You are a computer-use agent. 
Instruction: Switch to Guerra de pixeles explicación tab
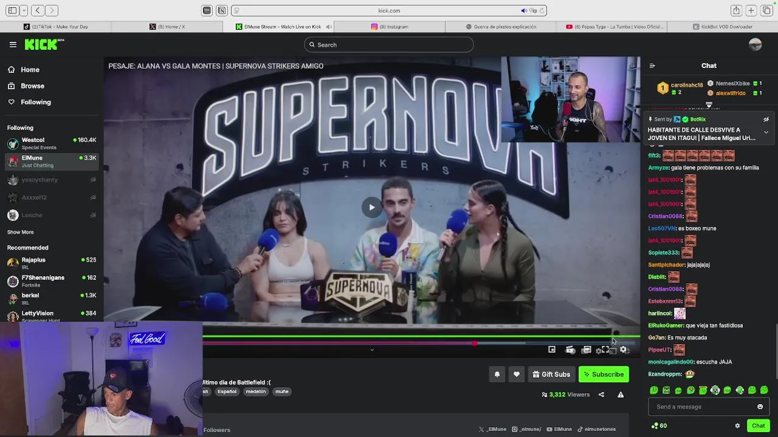[x=501, y=27]
